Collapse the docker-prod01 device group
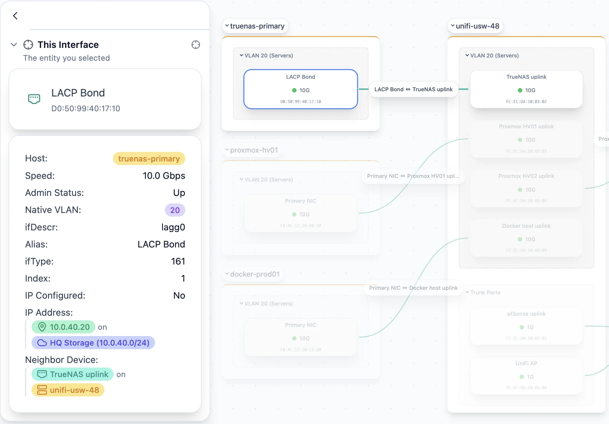 tap(227, 274)
